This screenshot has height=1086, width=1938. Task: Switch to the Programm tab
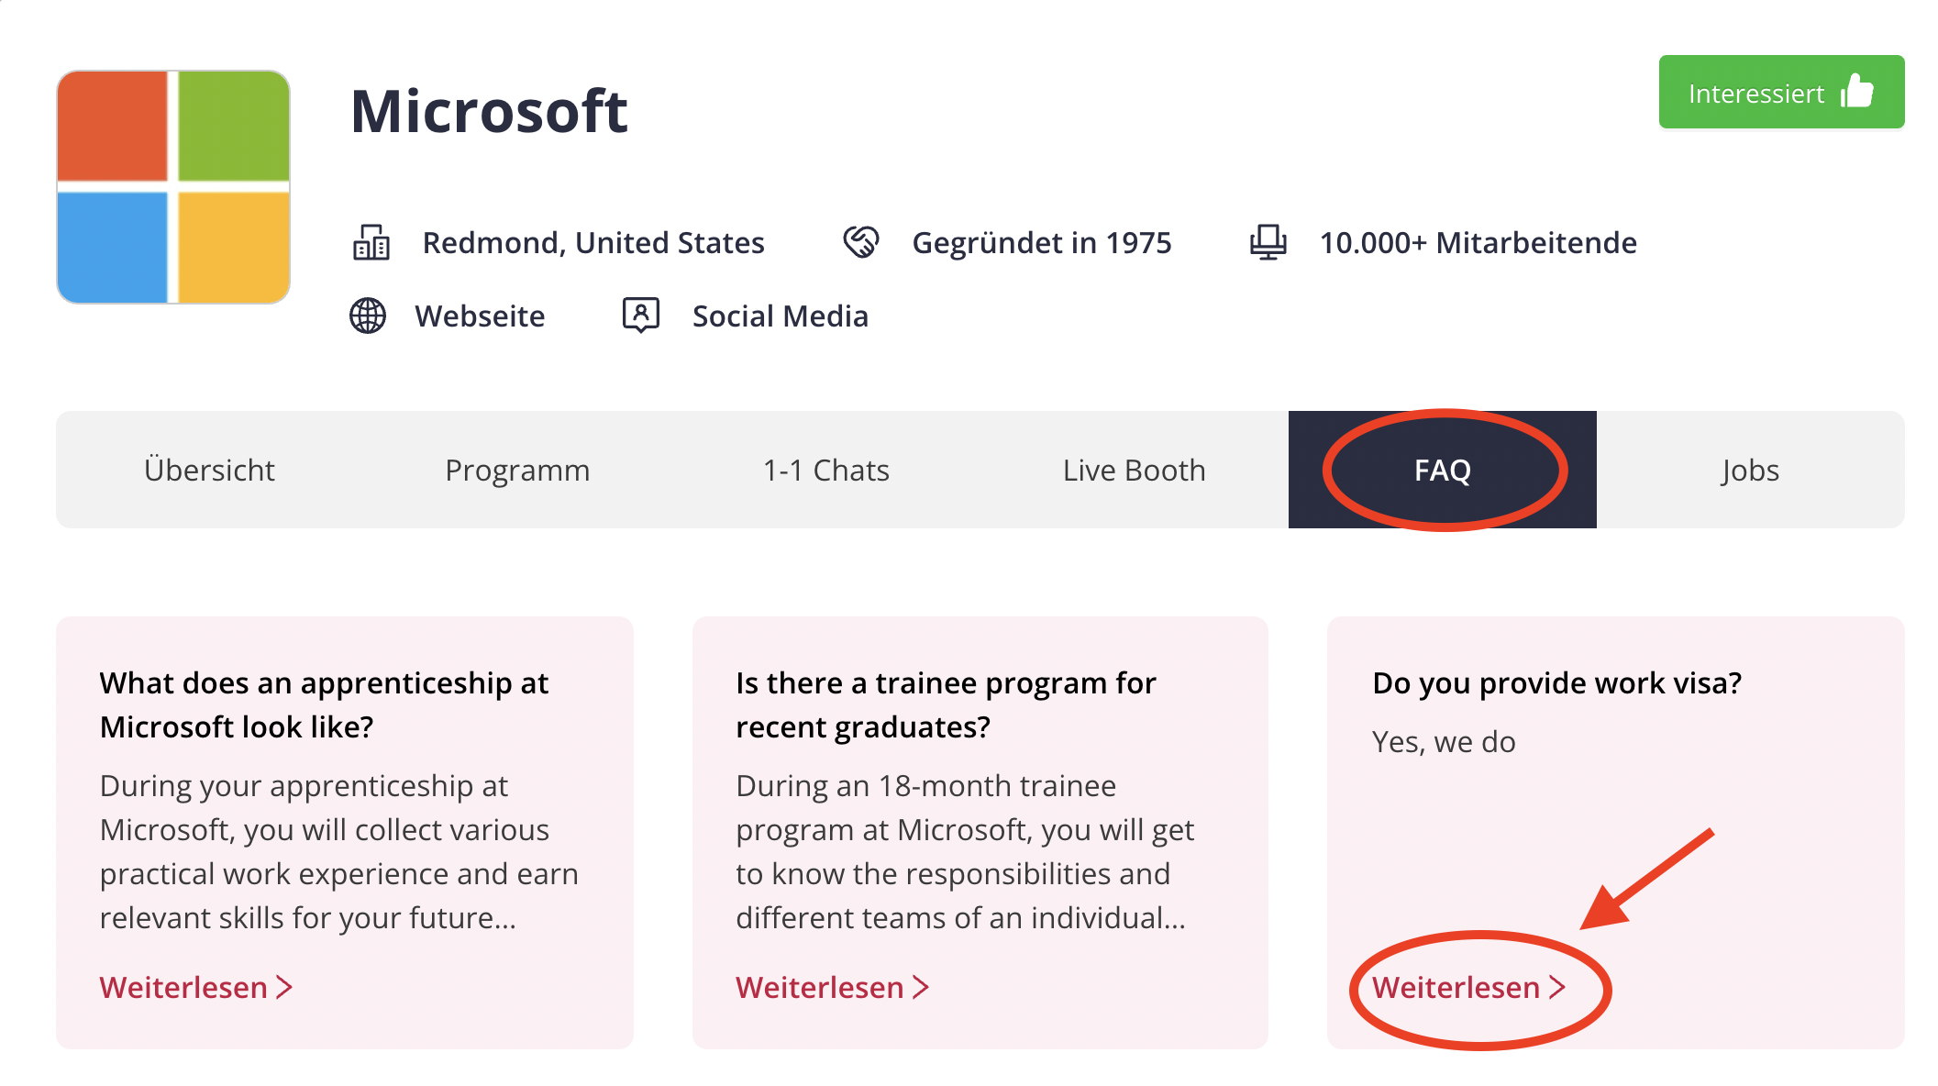point(517,470)
